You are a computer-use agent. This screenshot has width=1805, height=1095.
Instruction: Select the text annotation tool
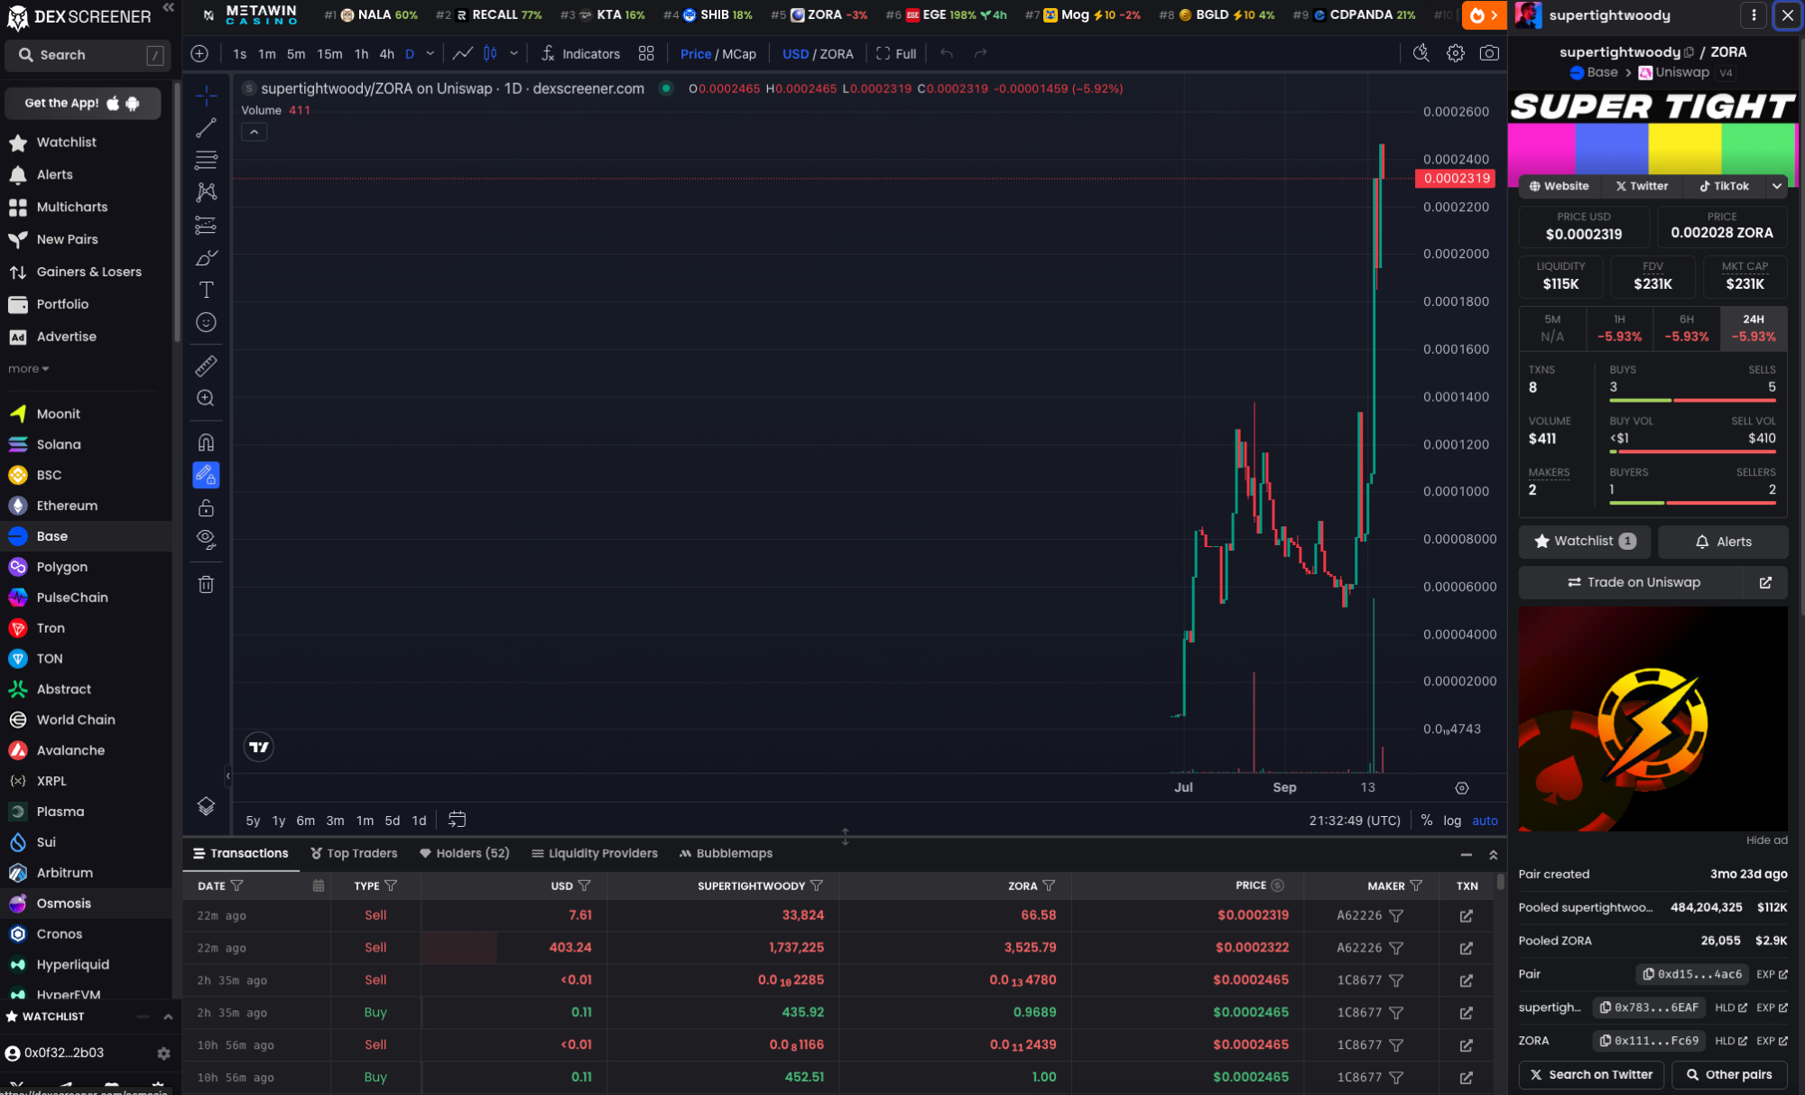[206, 290]
